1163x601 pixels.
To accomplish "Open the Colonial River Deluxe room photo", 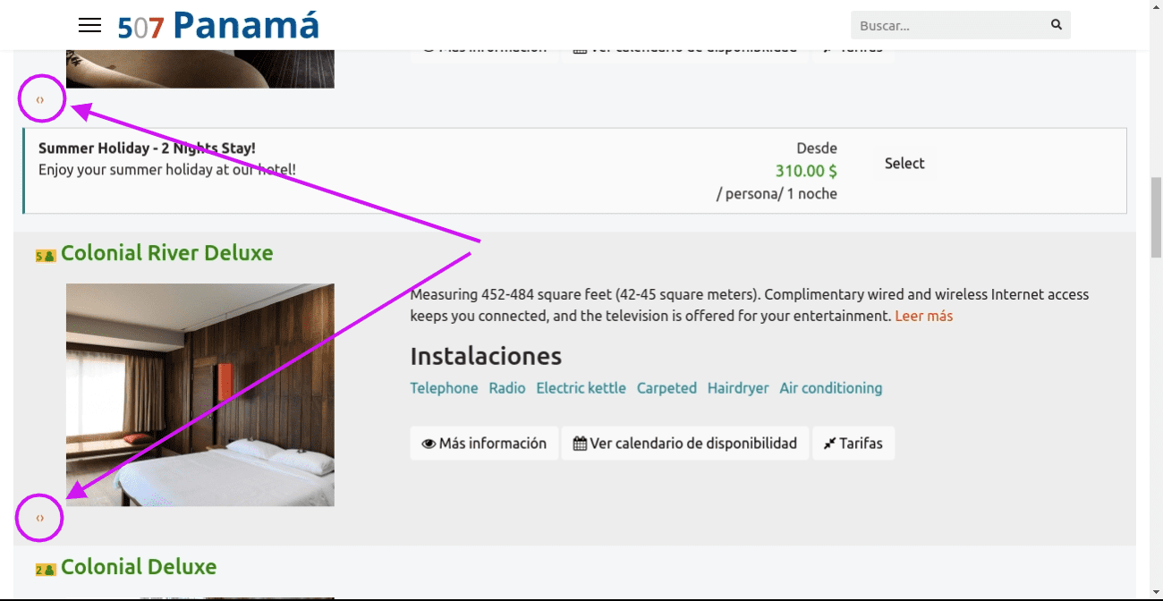I will [x=199, y=394].
